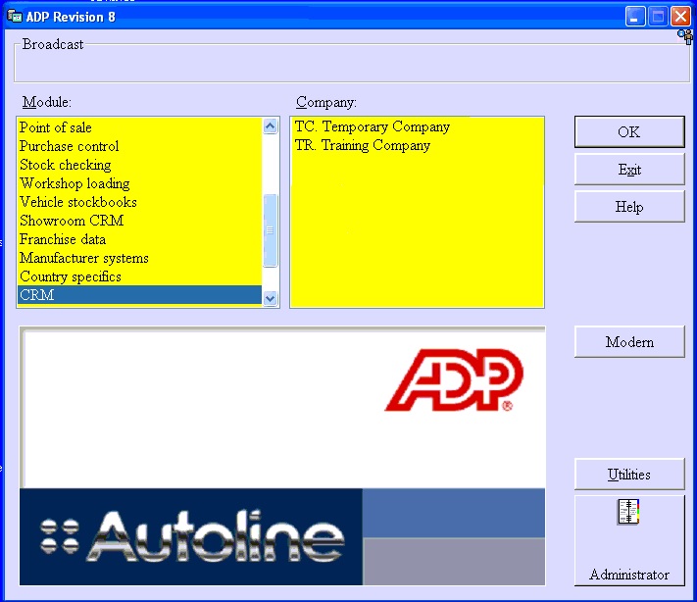Select Vehicle stockbooks module

[x=139, y=202]
